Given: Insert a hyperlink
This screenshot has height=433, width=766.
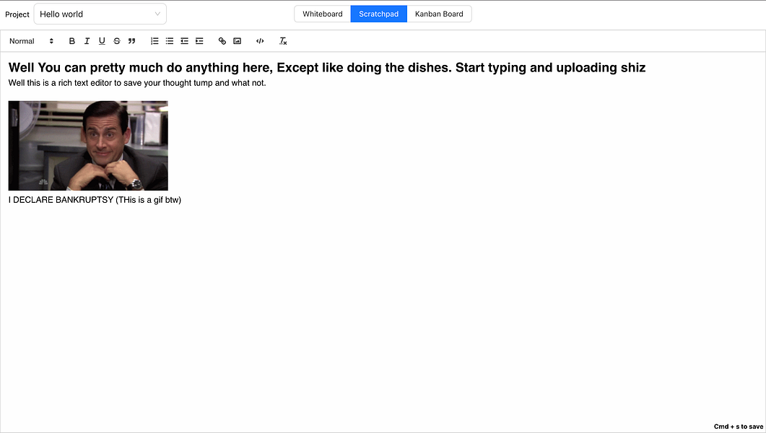Looking at the screenshot, I should (x=222, y=41).
